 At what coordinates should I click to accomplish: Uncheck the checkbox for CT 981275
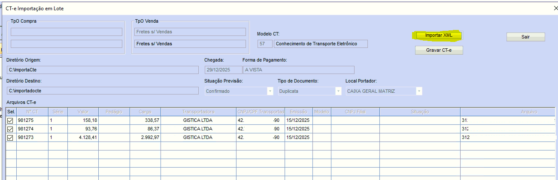click(x=10, y=120)
